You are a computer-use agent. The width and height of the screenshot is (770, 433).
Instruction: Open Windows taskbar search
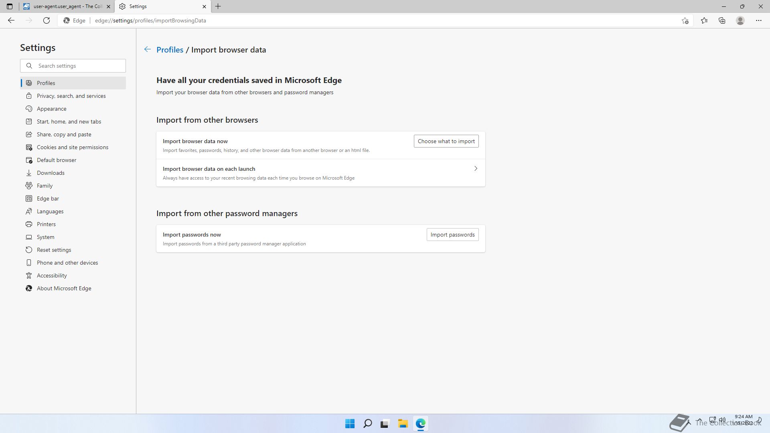coord(367,423)
